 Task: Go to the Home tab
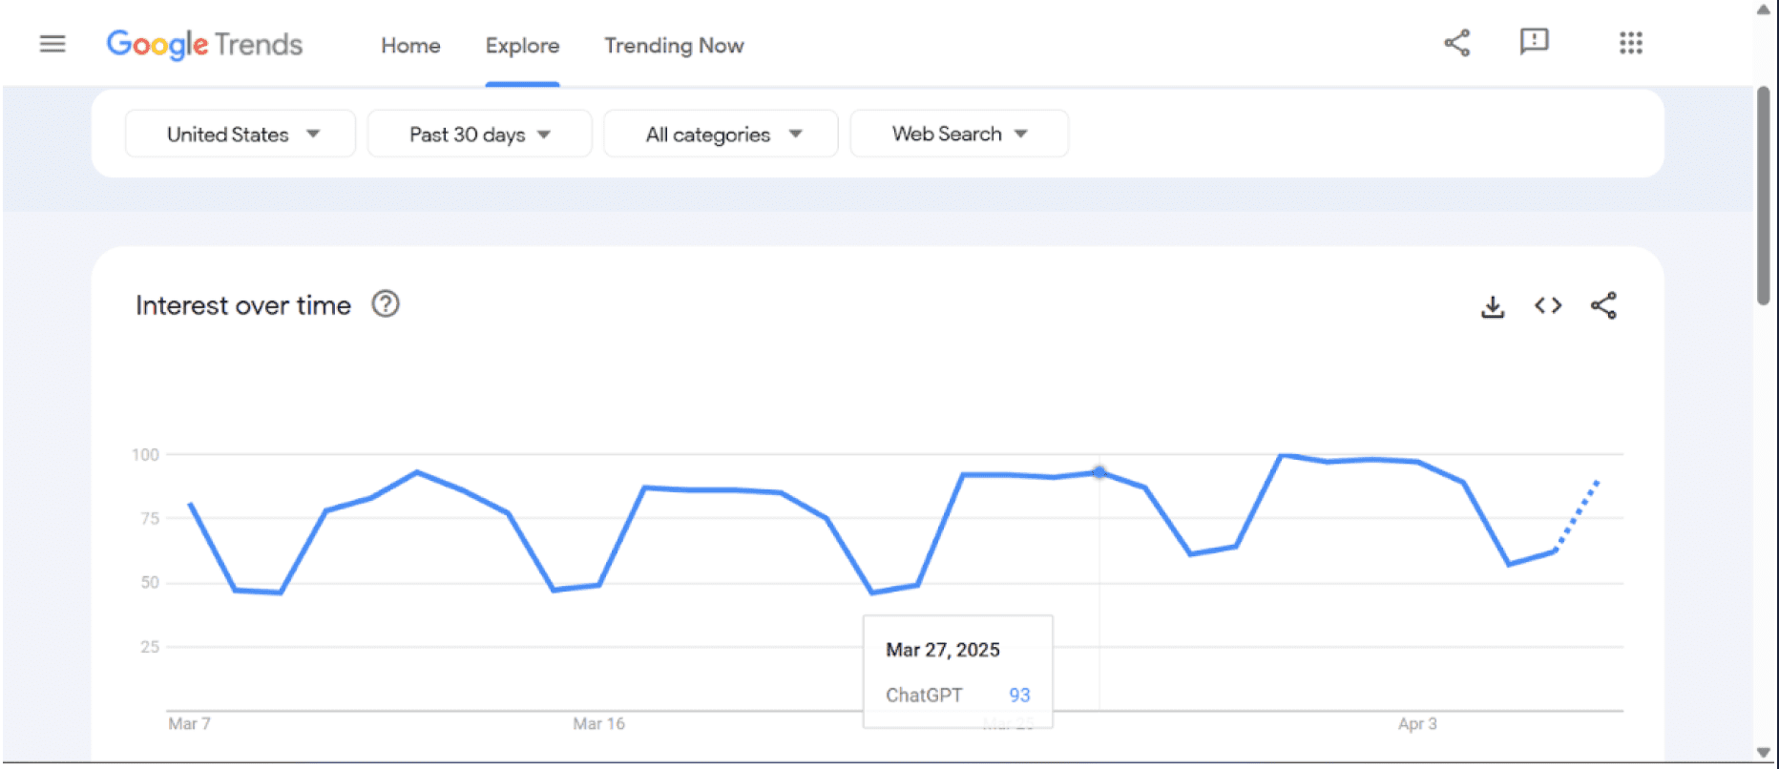coord(410,46)
